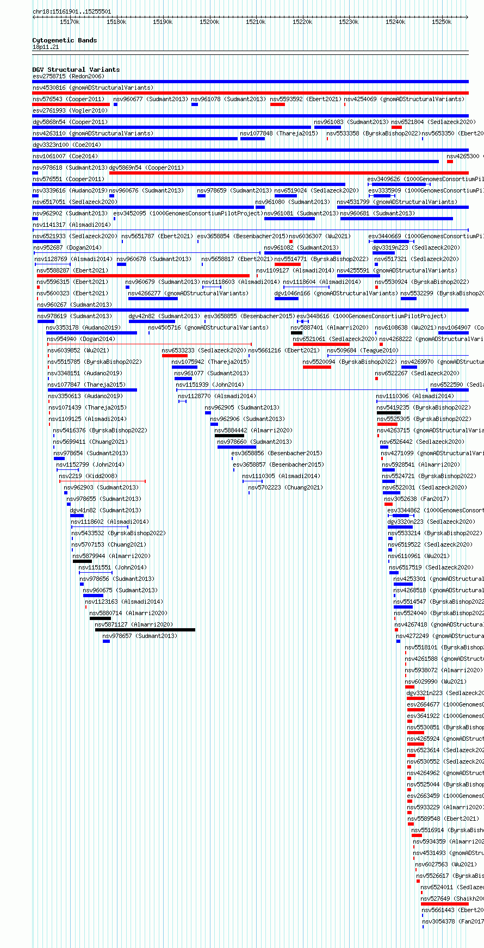Viewport: 484px width, 948px height.
Task: Open variant nsv4530816 (gnomADStructuralVariants)
Action: pos(93,88)
